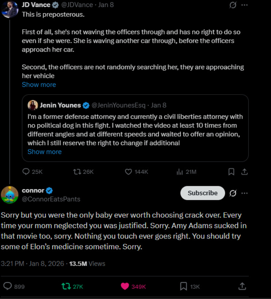Reply to the JD Vance post
This screenshot has width=271, height=299.
(26, 171)
